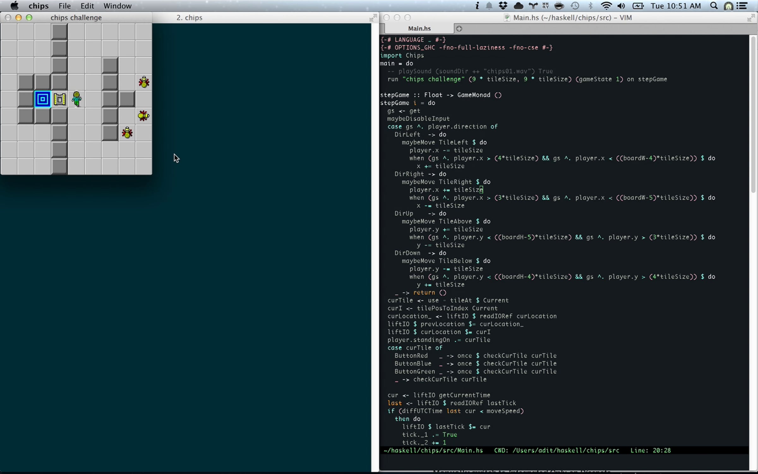Click the 'tick._2 += 1' line
Screen dimensions: 758x474
424,442
